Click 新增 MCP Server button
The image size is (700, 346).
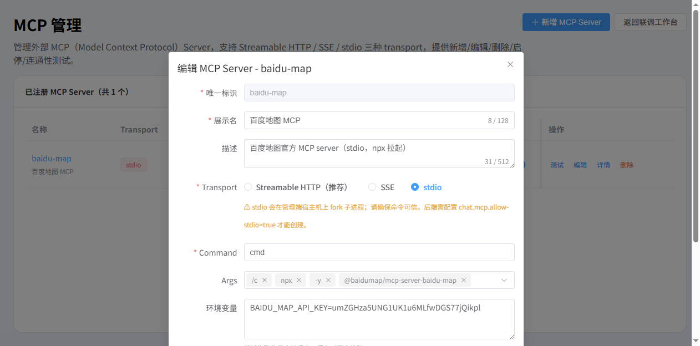566,22
